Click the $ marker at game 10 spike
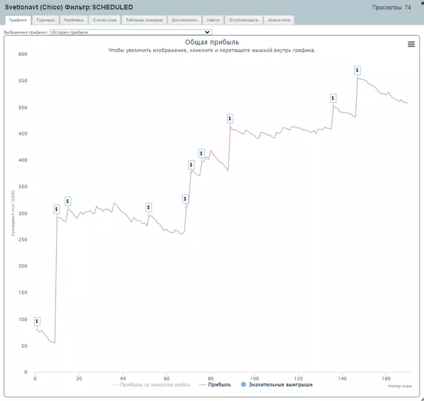 click(56, 209)
